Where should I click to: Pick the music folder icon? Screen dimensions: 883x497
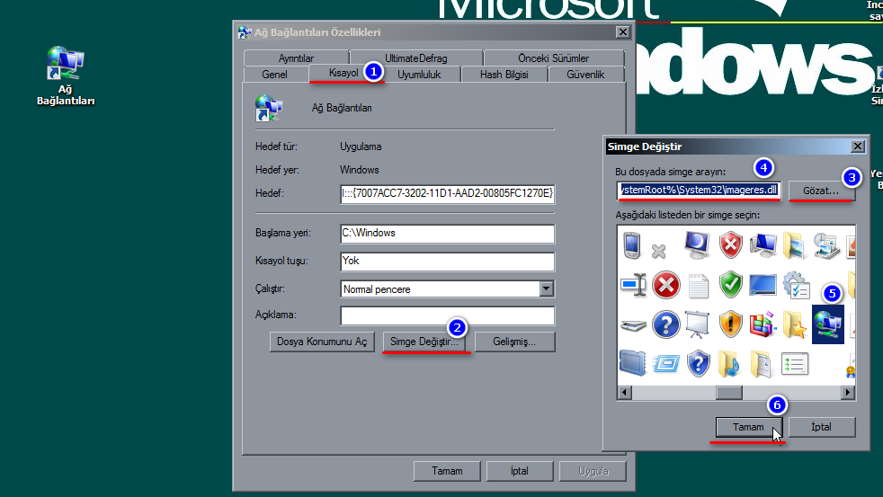coord(729,364)
